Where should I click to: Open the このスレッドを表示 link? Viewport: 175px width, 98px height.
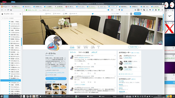click(80, 85)
